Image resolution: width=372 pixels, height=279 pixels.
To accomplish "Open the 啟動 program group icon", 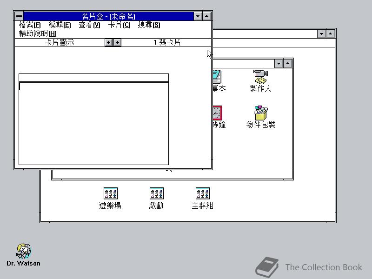I will (x=156, y=199).
